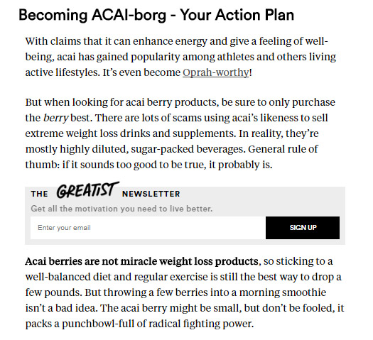Viewport: 373px width, 340px height.
Task: Click the italic word berry
Action: [x=56, y=118]
